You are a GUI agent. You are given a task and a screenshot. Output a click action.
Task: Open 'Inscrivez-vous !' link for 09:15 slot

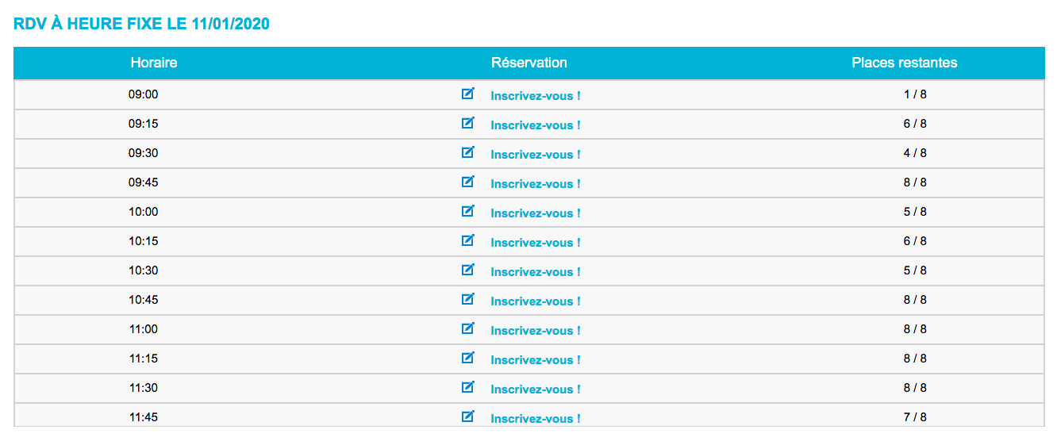tap(536, 125)
